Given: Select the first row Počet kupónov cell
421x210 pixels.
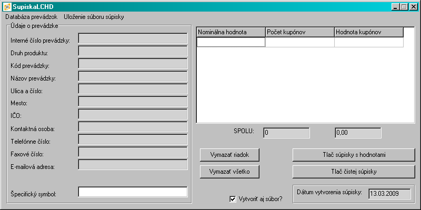Looking at the screenshot, I should tap(300, 42).
